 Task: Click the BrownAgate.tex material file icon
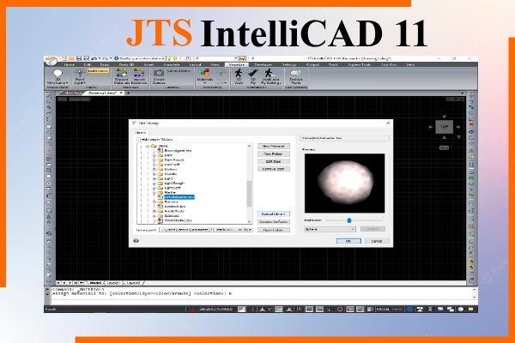(x=160, y=151)
